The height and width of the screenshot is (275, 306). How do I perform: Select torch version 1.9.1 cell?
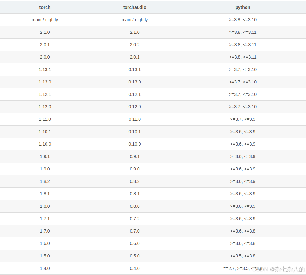tap(45, 157)
